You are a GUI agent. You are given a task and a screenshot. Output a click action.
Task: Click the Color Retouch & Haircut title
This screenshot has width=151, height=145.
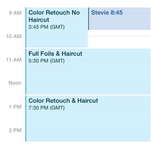tap(63, 101)
